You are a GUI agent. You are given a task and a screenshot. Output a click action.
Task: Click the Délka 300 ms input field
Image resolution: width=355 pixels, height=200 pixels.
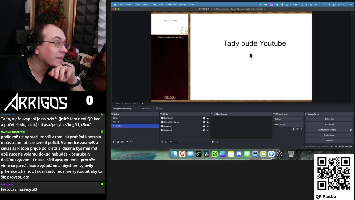289,124
